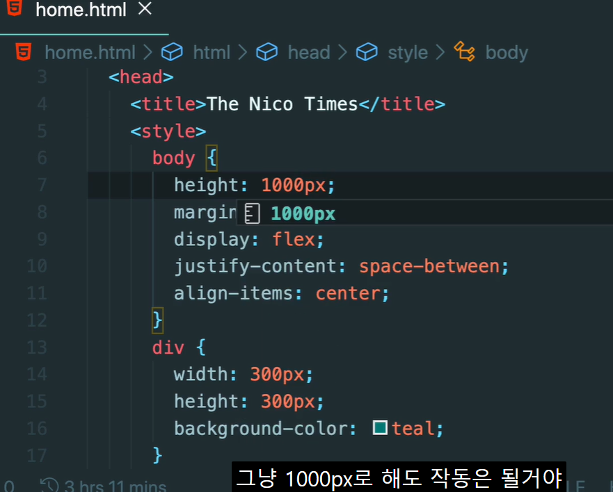This screenshot has height=492, width=613.
Task: Click the HTML5 file icon in the breadcrumb
Action: point(23,51)
